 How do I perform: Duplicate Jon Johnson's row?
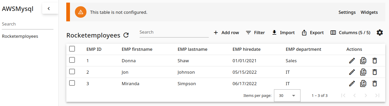(363, 72)
